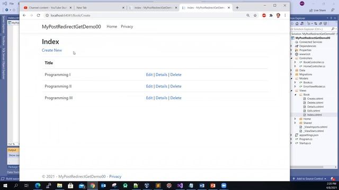
Task: Open Startup.cs in Solution Explorer
Action: pyautogui.click(x=305, y=143)
